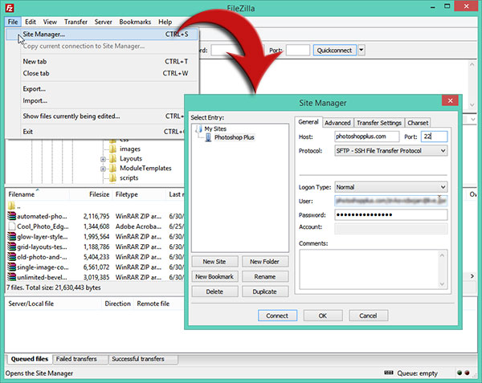The height and width of the screenshot is (383, 482).
Task: Click the New Site button
Action: [214, 262]
